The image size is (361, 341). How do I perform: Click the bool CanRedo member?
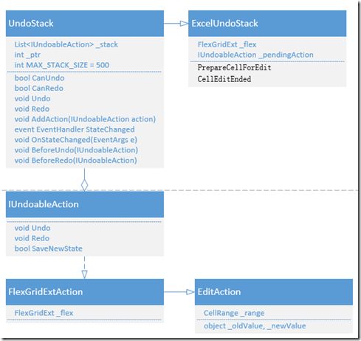click(39, 88)
